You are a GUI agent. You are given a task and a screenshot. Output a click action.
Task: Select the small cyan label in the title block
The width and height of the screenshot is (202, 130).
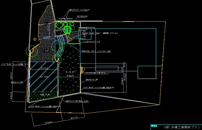[154, 126]
